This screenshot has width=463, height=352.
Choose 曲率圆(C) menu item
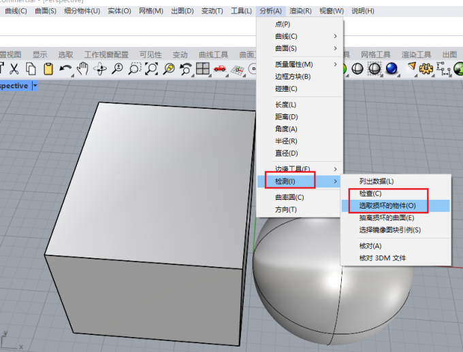(298, 197)
